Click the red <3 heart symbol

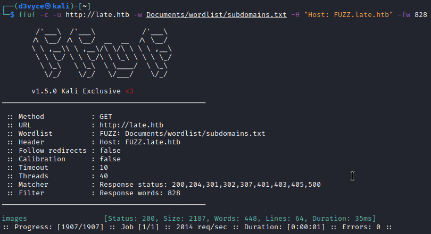129,91
